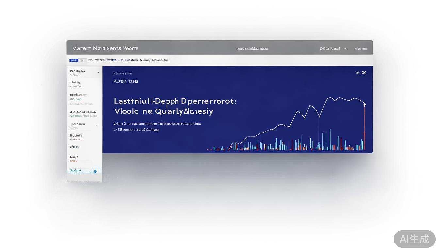Image resolution: width=439 pixels, height=251 pixels.
Task: Click the blue tag button in breadcrumb bar
Action: [x=73, y=60]
